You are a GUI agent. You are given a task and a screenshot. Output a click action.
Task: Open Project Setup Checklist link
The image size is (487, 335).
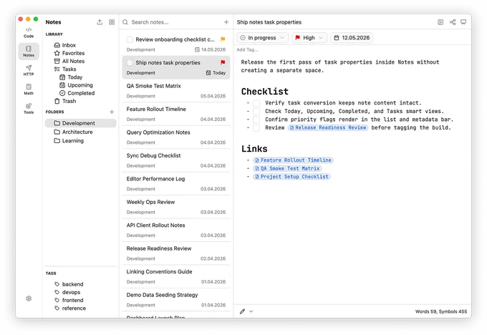[x=291, y=177]
